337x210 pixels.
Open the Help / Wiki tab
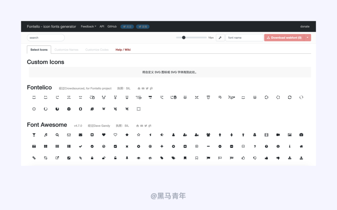[x=123, y=50]
